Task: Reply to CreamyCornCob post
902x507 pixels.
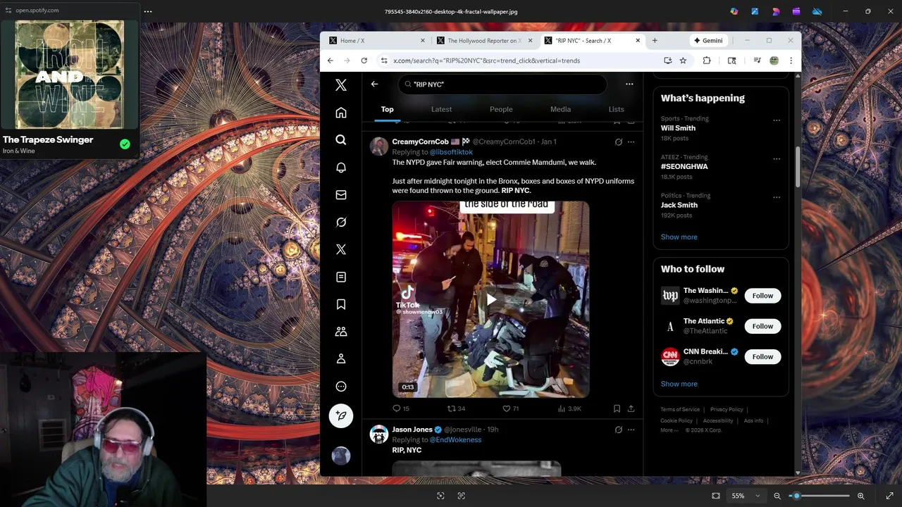Action: click(x=400, y=408)
